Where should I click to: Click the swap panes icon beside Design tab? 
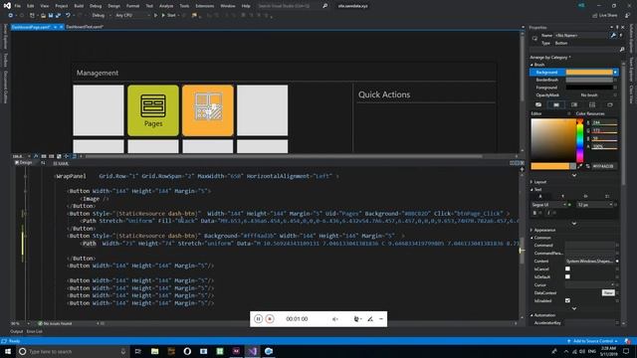click(x=43, y=163)
